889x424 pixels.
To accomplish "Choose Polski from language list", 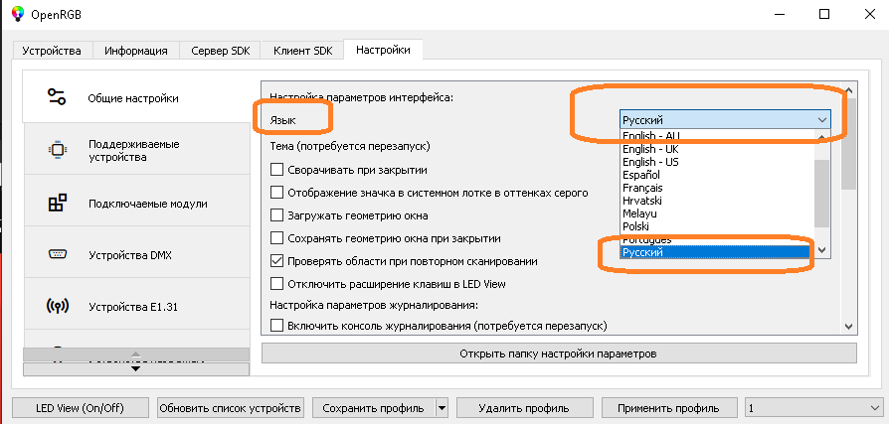I will pos(717,226).
